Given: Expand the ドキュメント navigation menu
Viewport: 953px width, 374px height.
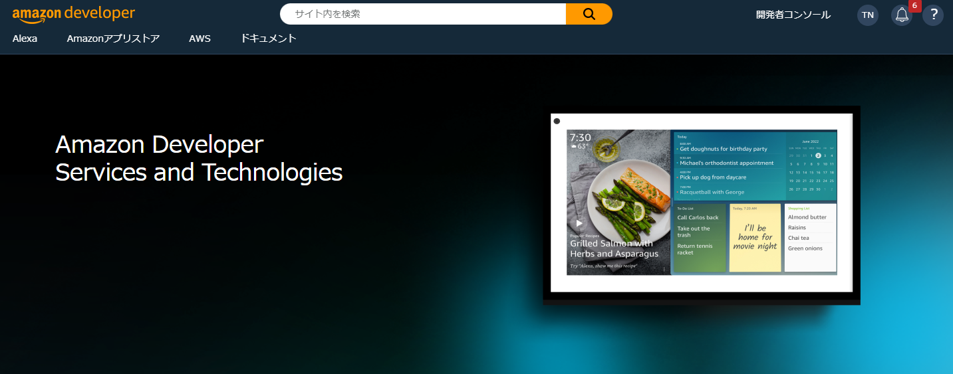Looking at the screenshot, I should [269, 39].
